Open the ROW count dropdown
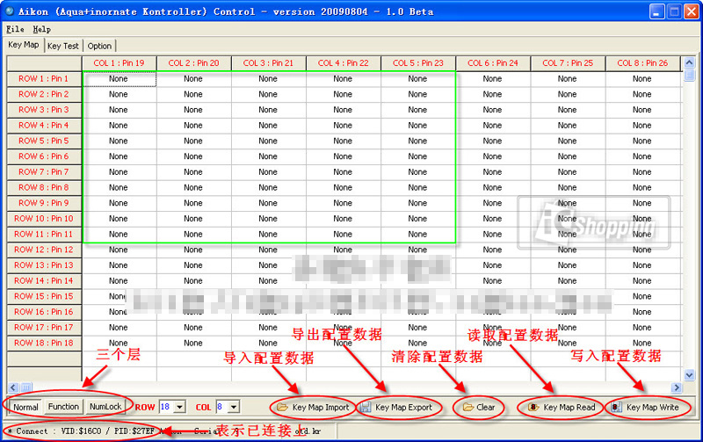The width and height of the screenshot is (703, 442). [x=179, y=407]
